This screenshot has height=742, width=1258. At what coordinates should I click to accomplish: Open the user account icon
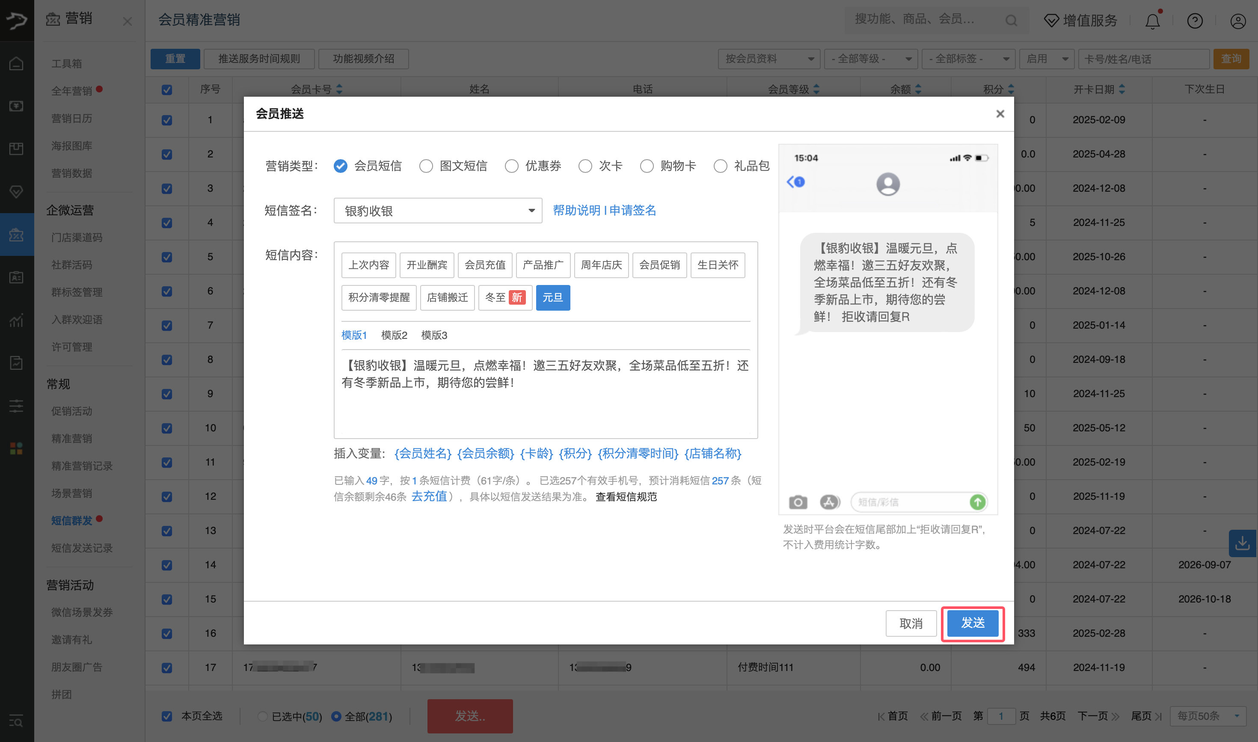[1237, 21]
